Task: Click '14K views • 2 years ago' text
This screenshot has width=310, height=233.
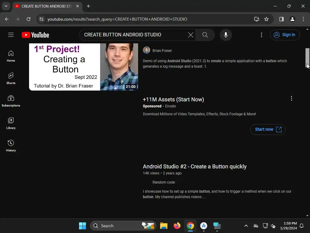Action: pos(162,173)
